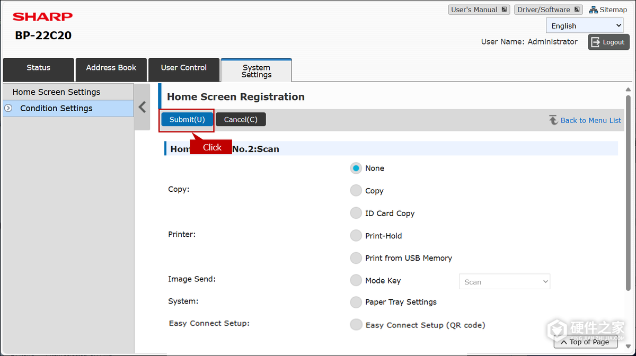Click the User Name: Administrator text
The height and width of the screenshot is (356, 636).
point(529,42)
